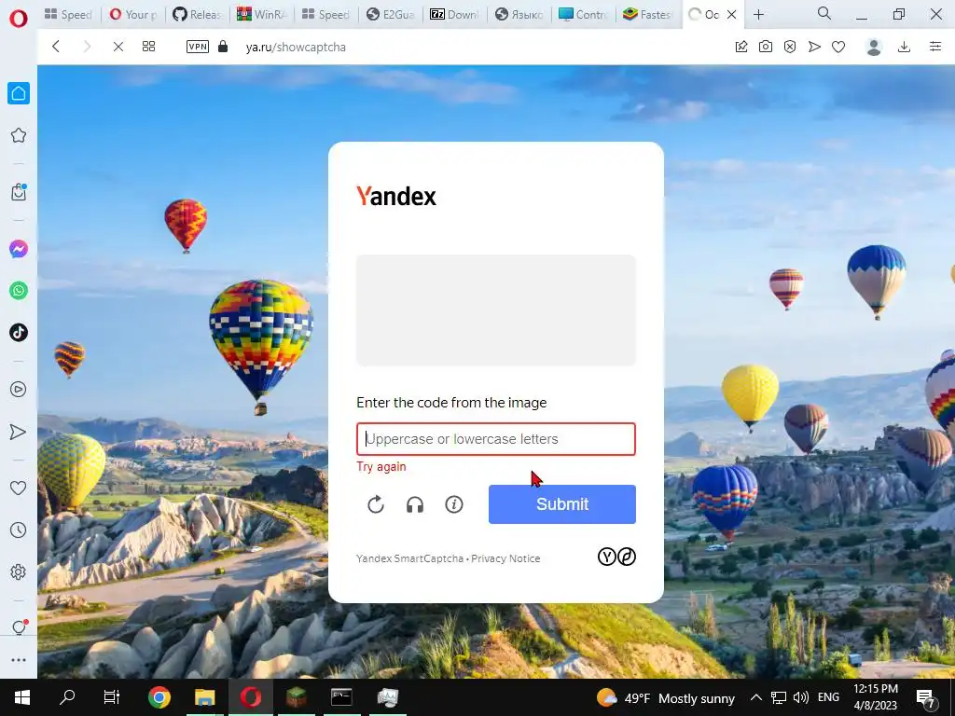Open the ENG language selector

[x=828, y=697]
